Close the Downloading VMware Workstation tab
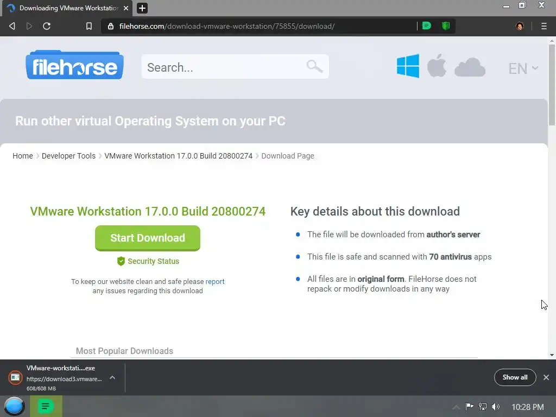The image size is (556, 417). click(126, 8)
